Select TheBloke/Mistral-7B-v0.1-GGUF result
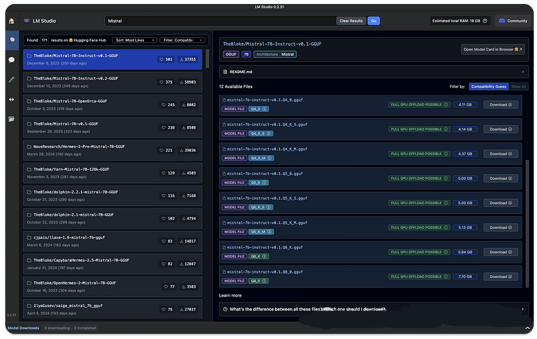 coord(112,127)
